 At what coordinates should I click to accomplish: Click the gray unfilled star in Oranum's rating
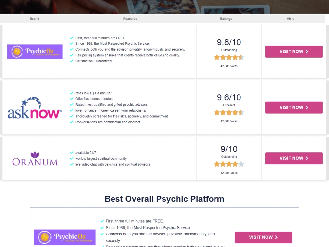[x=240, y=164]
